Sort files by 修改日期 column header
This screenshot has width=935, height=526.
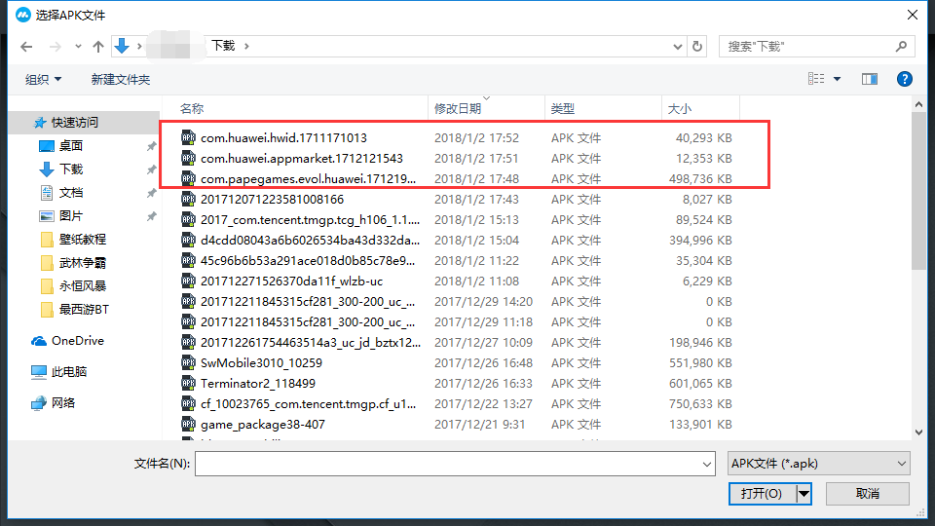(x=458, y=108)
